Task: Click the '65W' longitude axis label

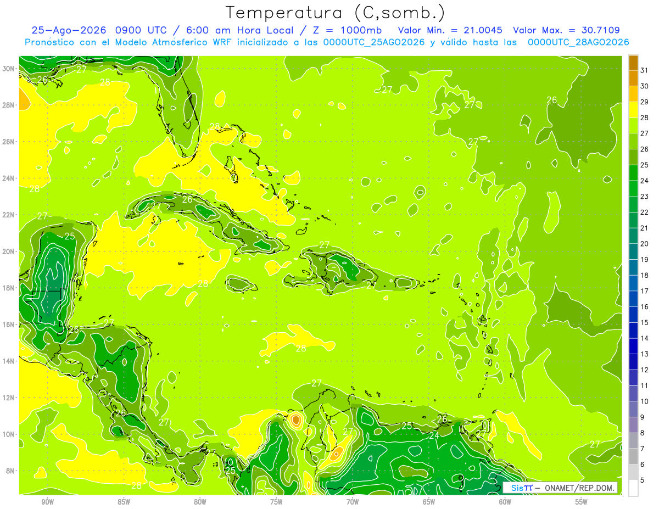Action: 429,502
